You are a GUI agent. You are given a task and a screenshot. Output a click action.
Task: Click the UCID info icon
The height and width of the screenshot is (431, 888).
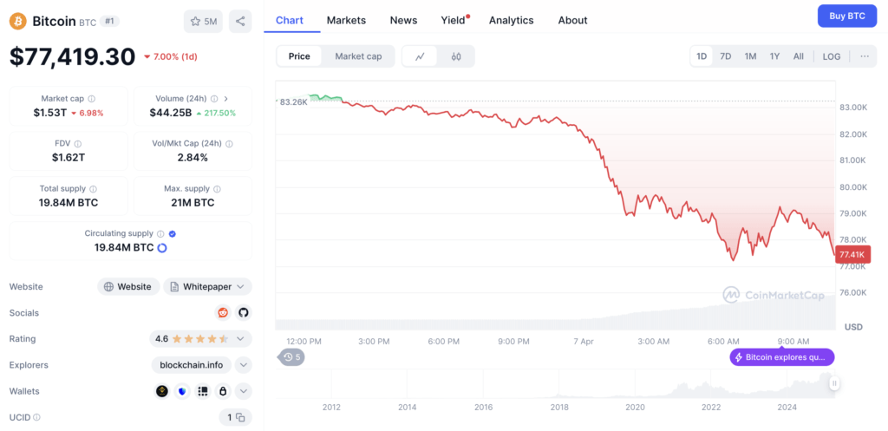pyautogui.click(x=36, y=417)
